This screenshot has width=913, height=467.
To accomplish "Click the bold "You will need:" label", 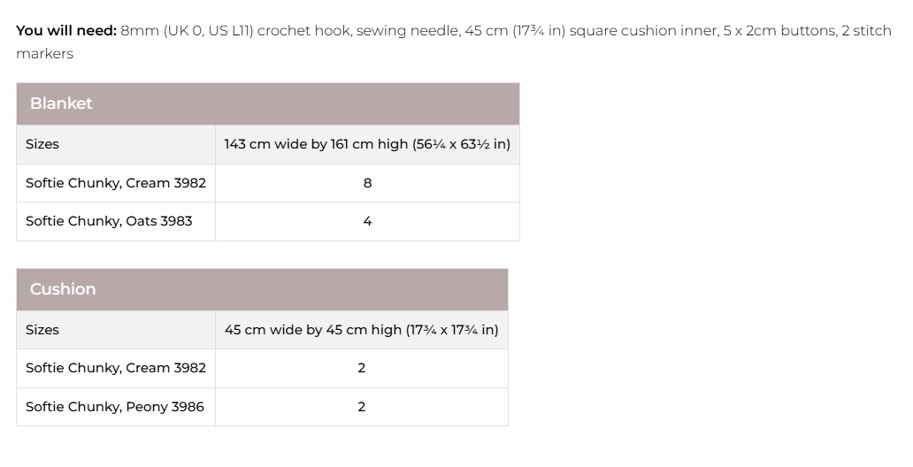I will 65,30.
